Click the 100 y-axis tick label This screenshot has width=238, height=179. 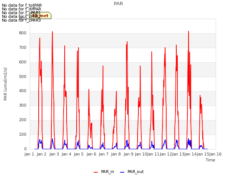[x=23, y=134]
